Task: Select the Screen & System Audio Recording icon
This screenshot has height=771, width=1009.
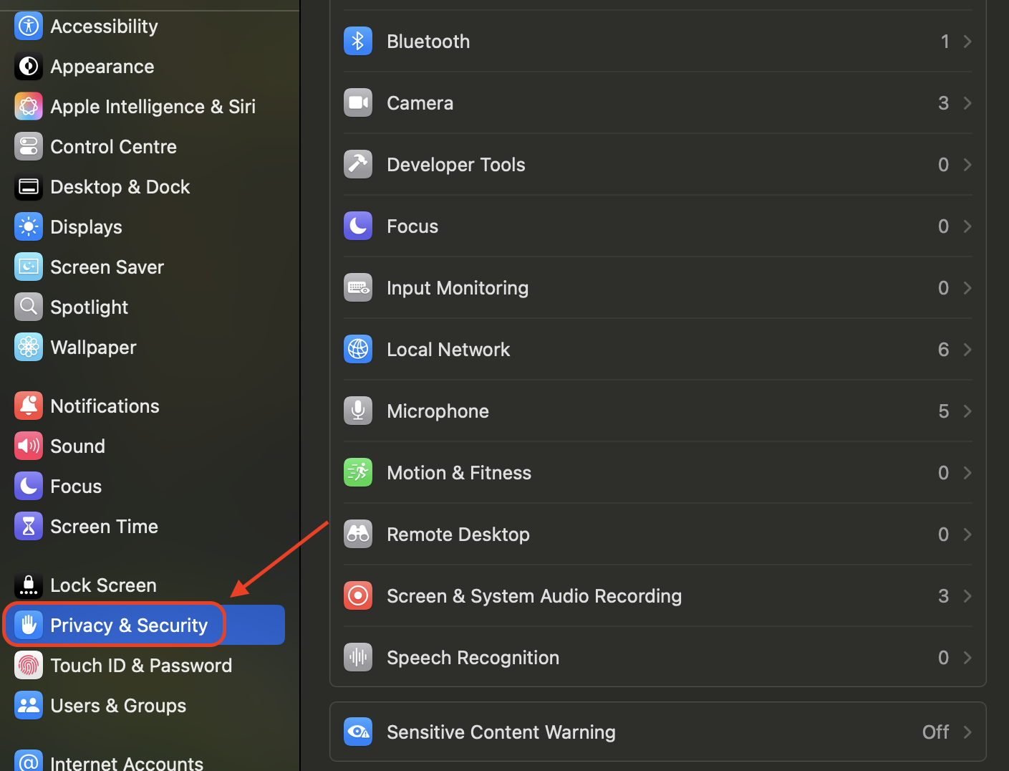Action: coord(358,595)
